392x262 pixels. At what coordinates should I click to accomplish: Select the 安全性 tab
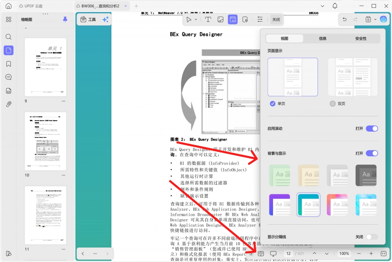click(361, 39)
